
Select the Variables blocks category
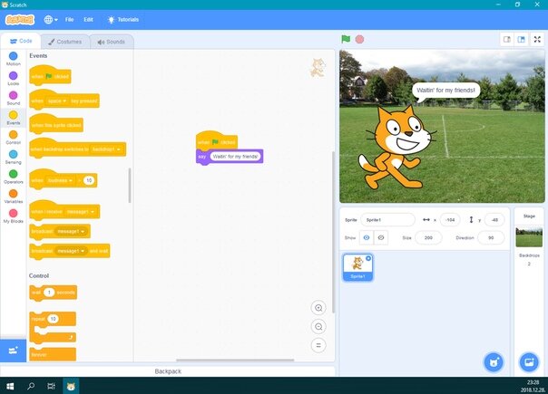14,197
